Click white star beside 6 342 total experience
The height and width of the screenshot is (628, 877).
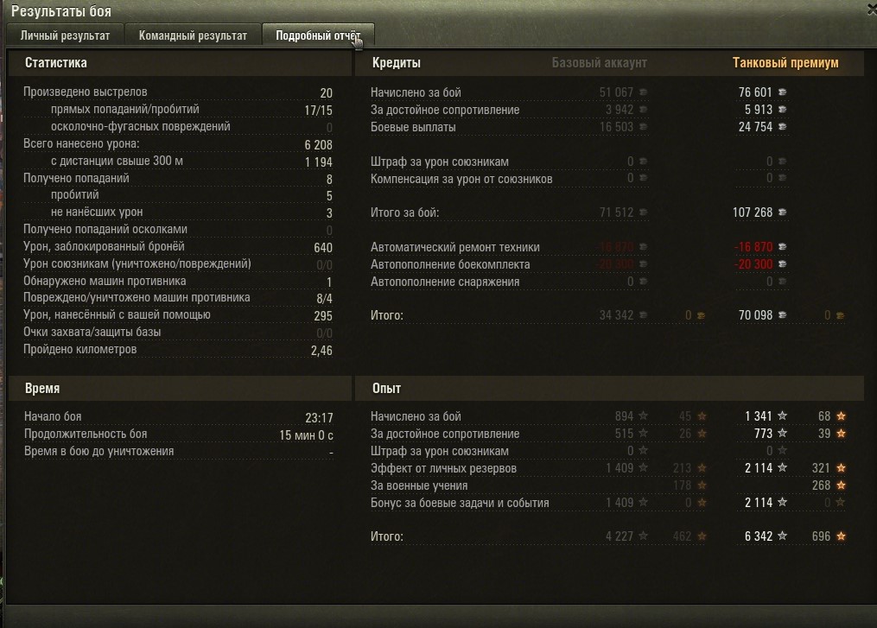(783, 536)
